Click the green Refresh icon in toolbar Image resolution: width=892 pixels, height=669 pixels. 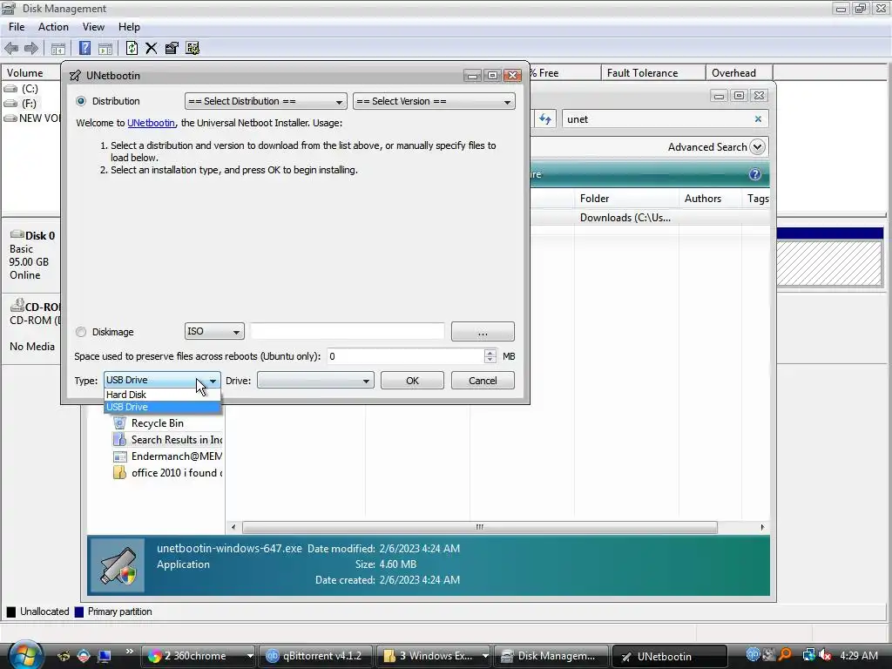[132, 49]
